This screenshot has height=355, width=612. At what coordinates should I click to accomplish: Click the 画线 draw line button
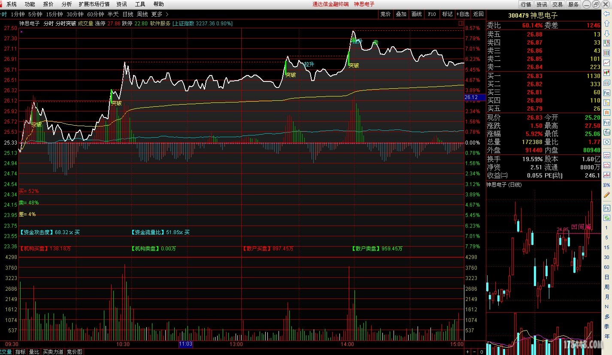pyautogui.click(x=417, y=14)
